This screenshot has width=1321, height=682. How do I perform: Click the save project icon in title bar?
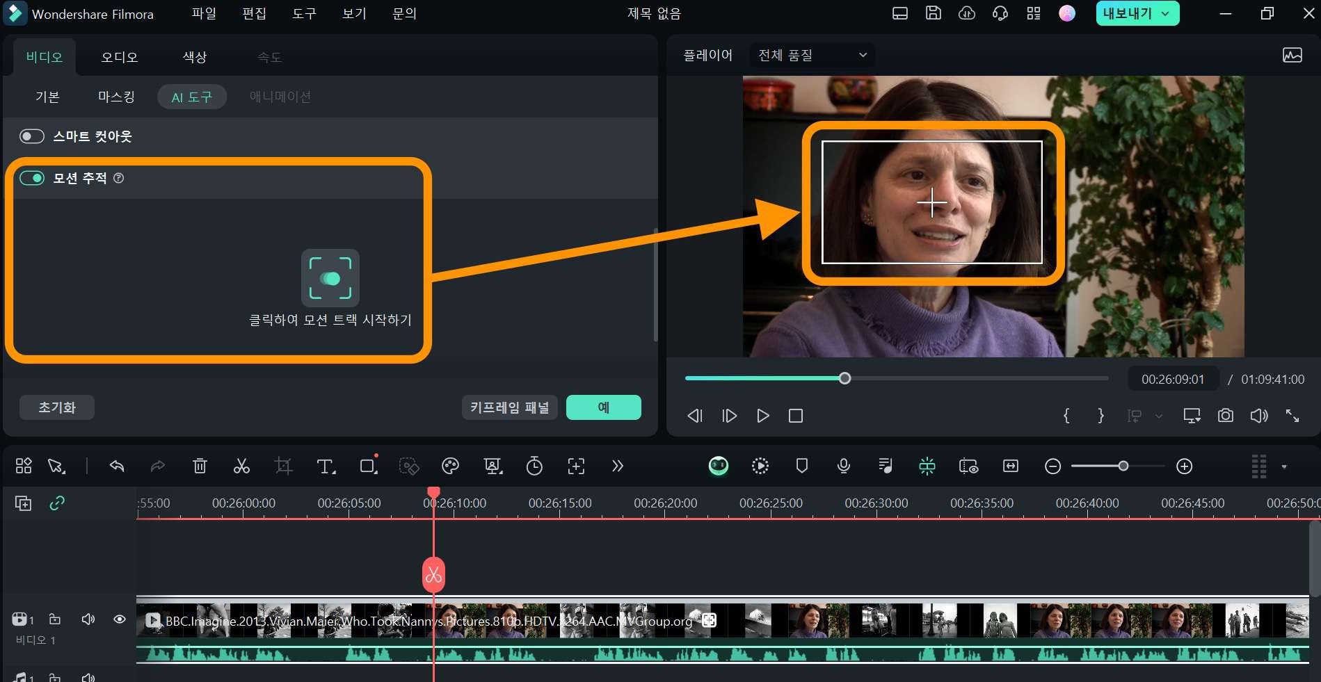(x=934, y=13)
